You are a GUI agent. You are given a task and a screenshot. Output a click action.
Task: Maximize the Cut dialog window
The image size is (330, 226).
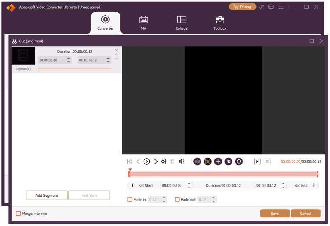[x=312, y=41]
